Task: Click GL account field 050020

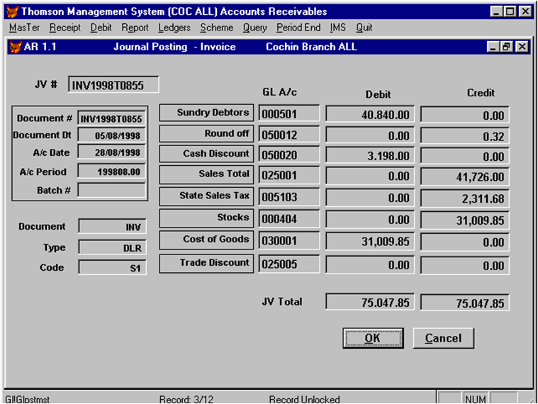Action: tap(289, 155)
